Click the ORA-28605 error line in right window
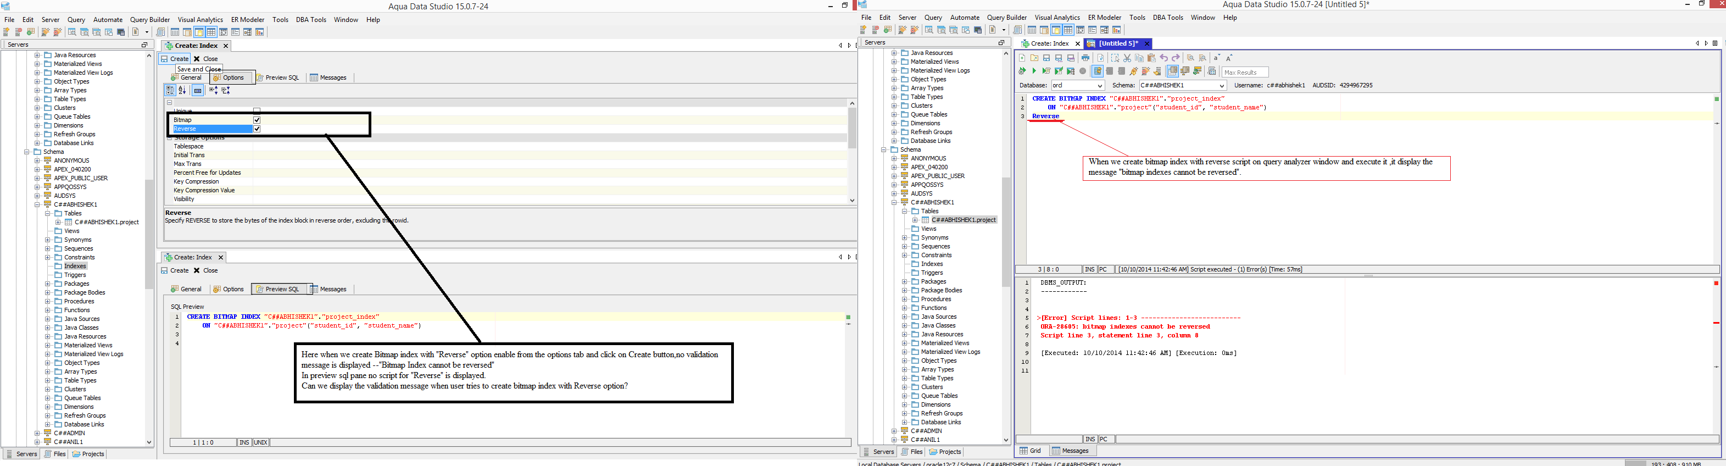The height and width of the screenshot is (466, 1726). point(1125,327)
